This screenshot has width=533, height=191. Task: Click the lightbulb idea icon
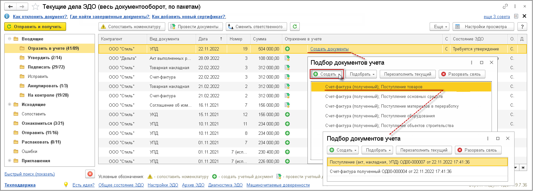tap(66, 185)
